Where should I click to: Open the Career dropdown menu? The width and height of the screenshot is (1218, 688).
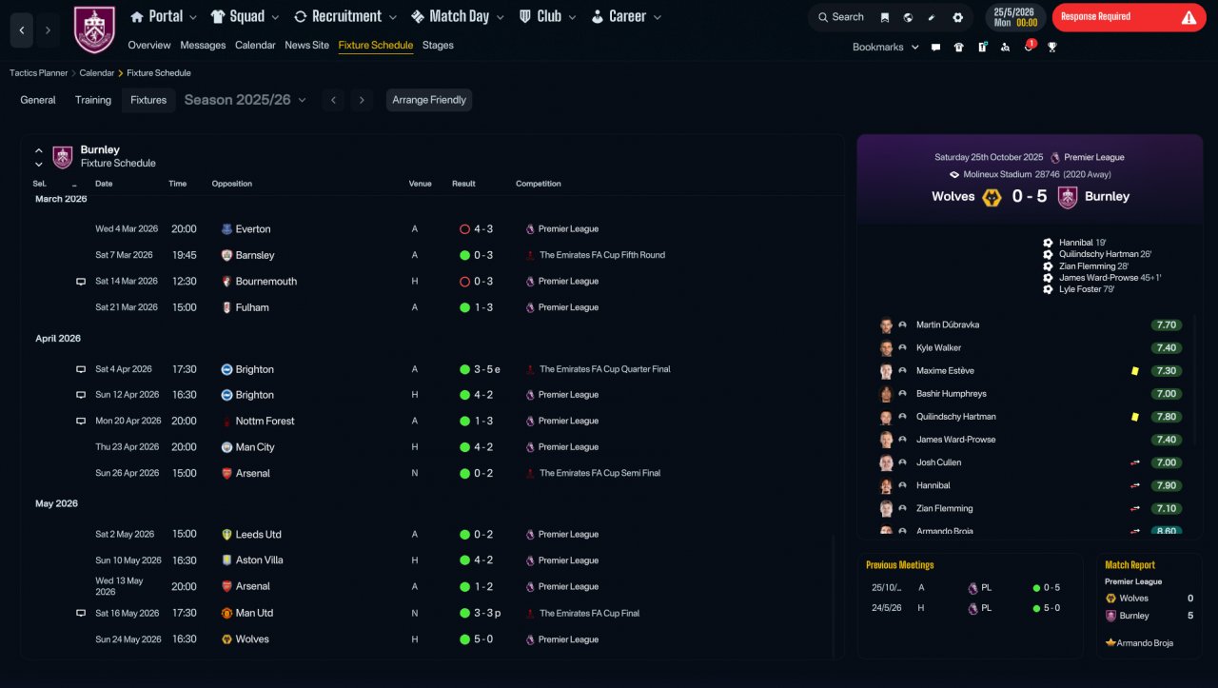tap(626, 16)
